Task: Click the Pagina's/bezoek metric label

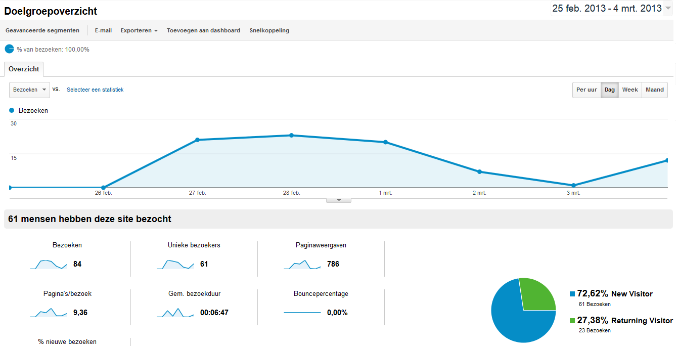Action: pyautogui.click(x=67, y=294)
